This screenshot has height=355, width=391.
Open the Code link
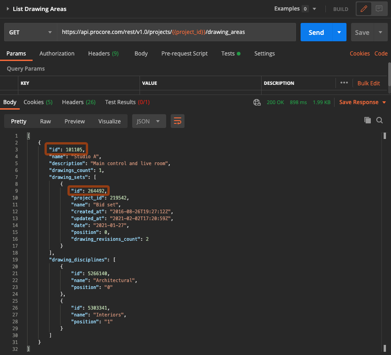point(381,54)
